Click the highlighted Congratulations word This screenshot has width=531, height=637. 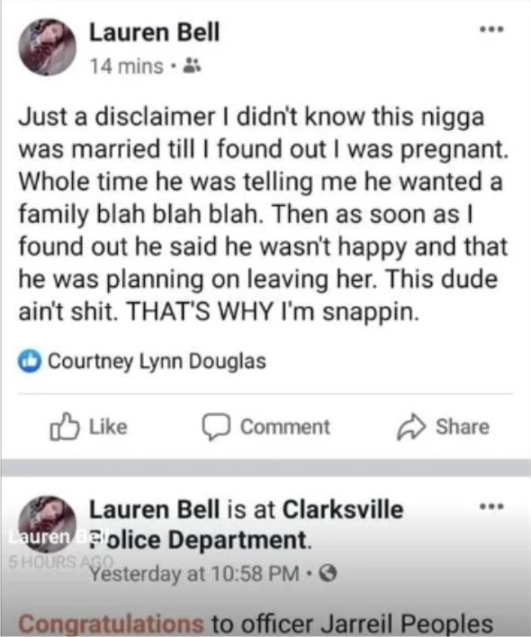coord(111,624)
